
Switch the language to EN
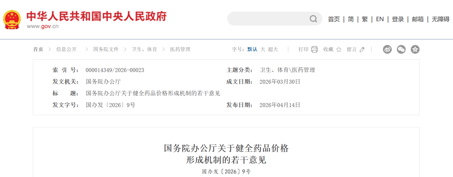tap(380, 19)
